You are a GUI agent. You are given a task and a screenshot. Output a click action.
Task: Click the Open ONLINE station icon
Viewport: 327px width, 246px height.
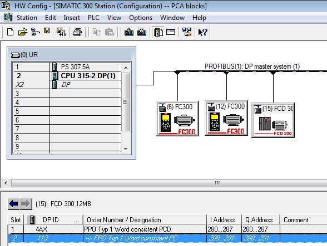coord(35,32)
